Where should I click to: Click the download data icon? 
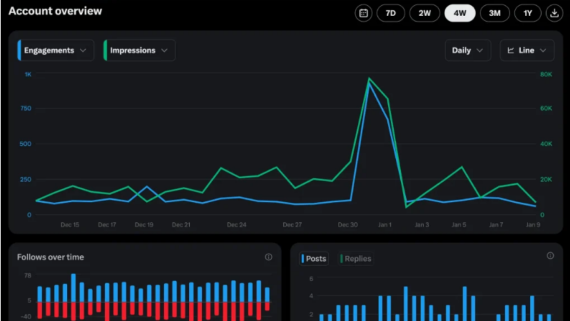554,13
